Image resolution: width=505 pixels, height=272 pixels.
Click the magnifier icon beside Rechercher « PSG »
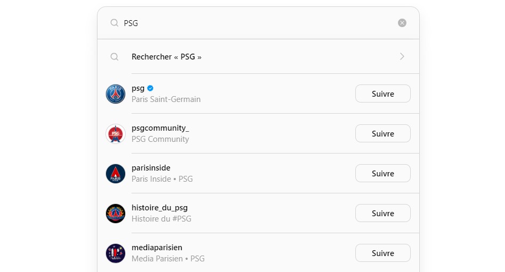(115, 57)
